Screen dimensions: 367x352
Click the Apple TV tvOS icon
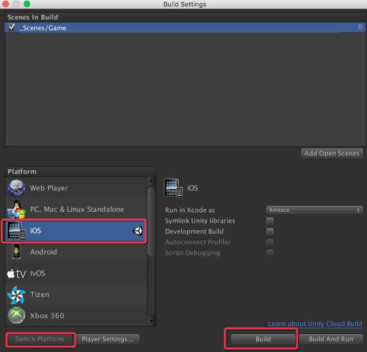17,273
